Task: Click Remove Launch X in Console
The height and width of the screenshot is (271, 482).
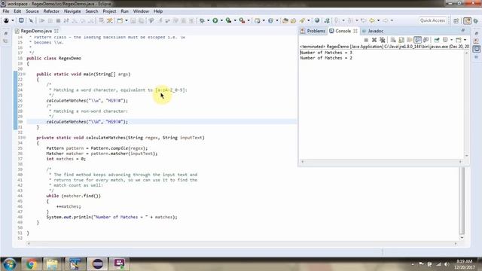Action: (x=374, y=40)
